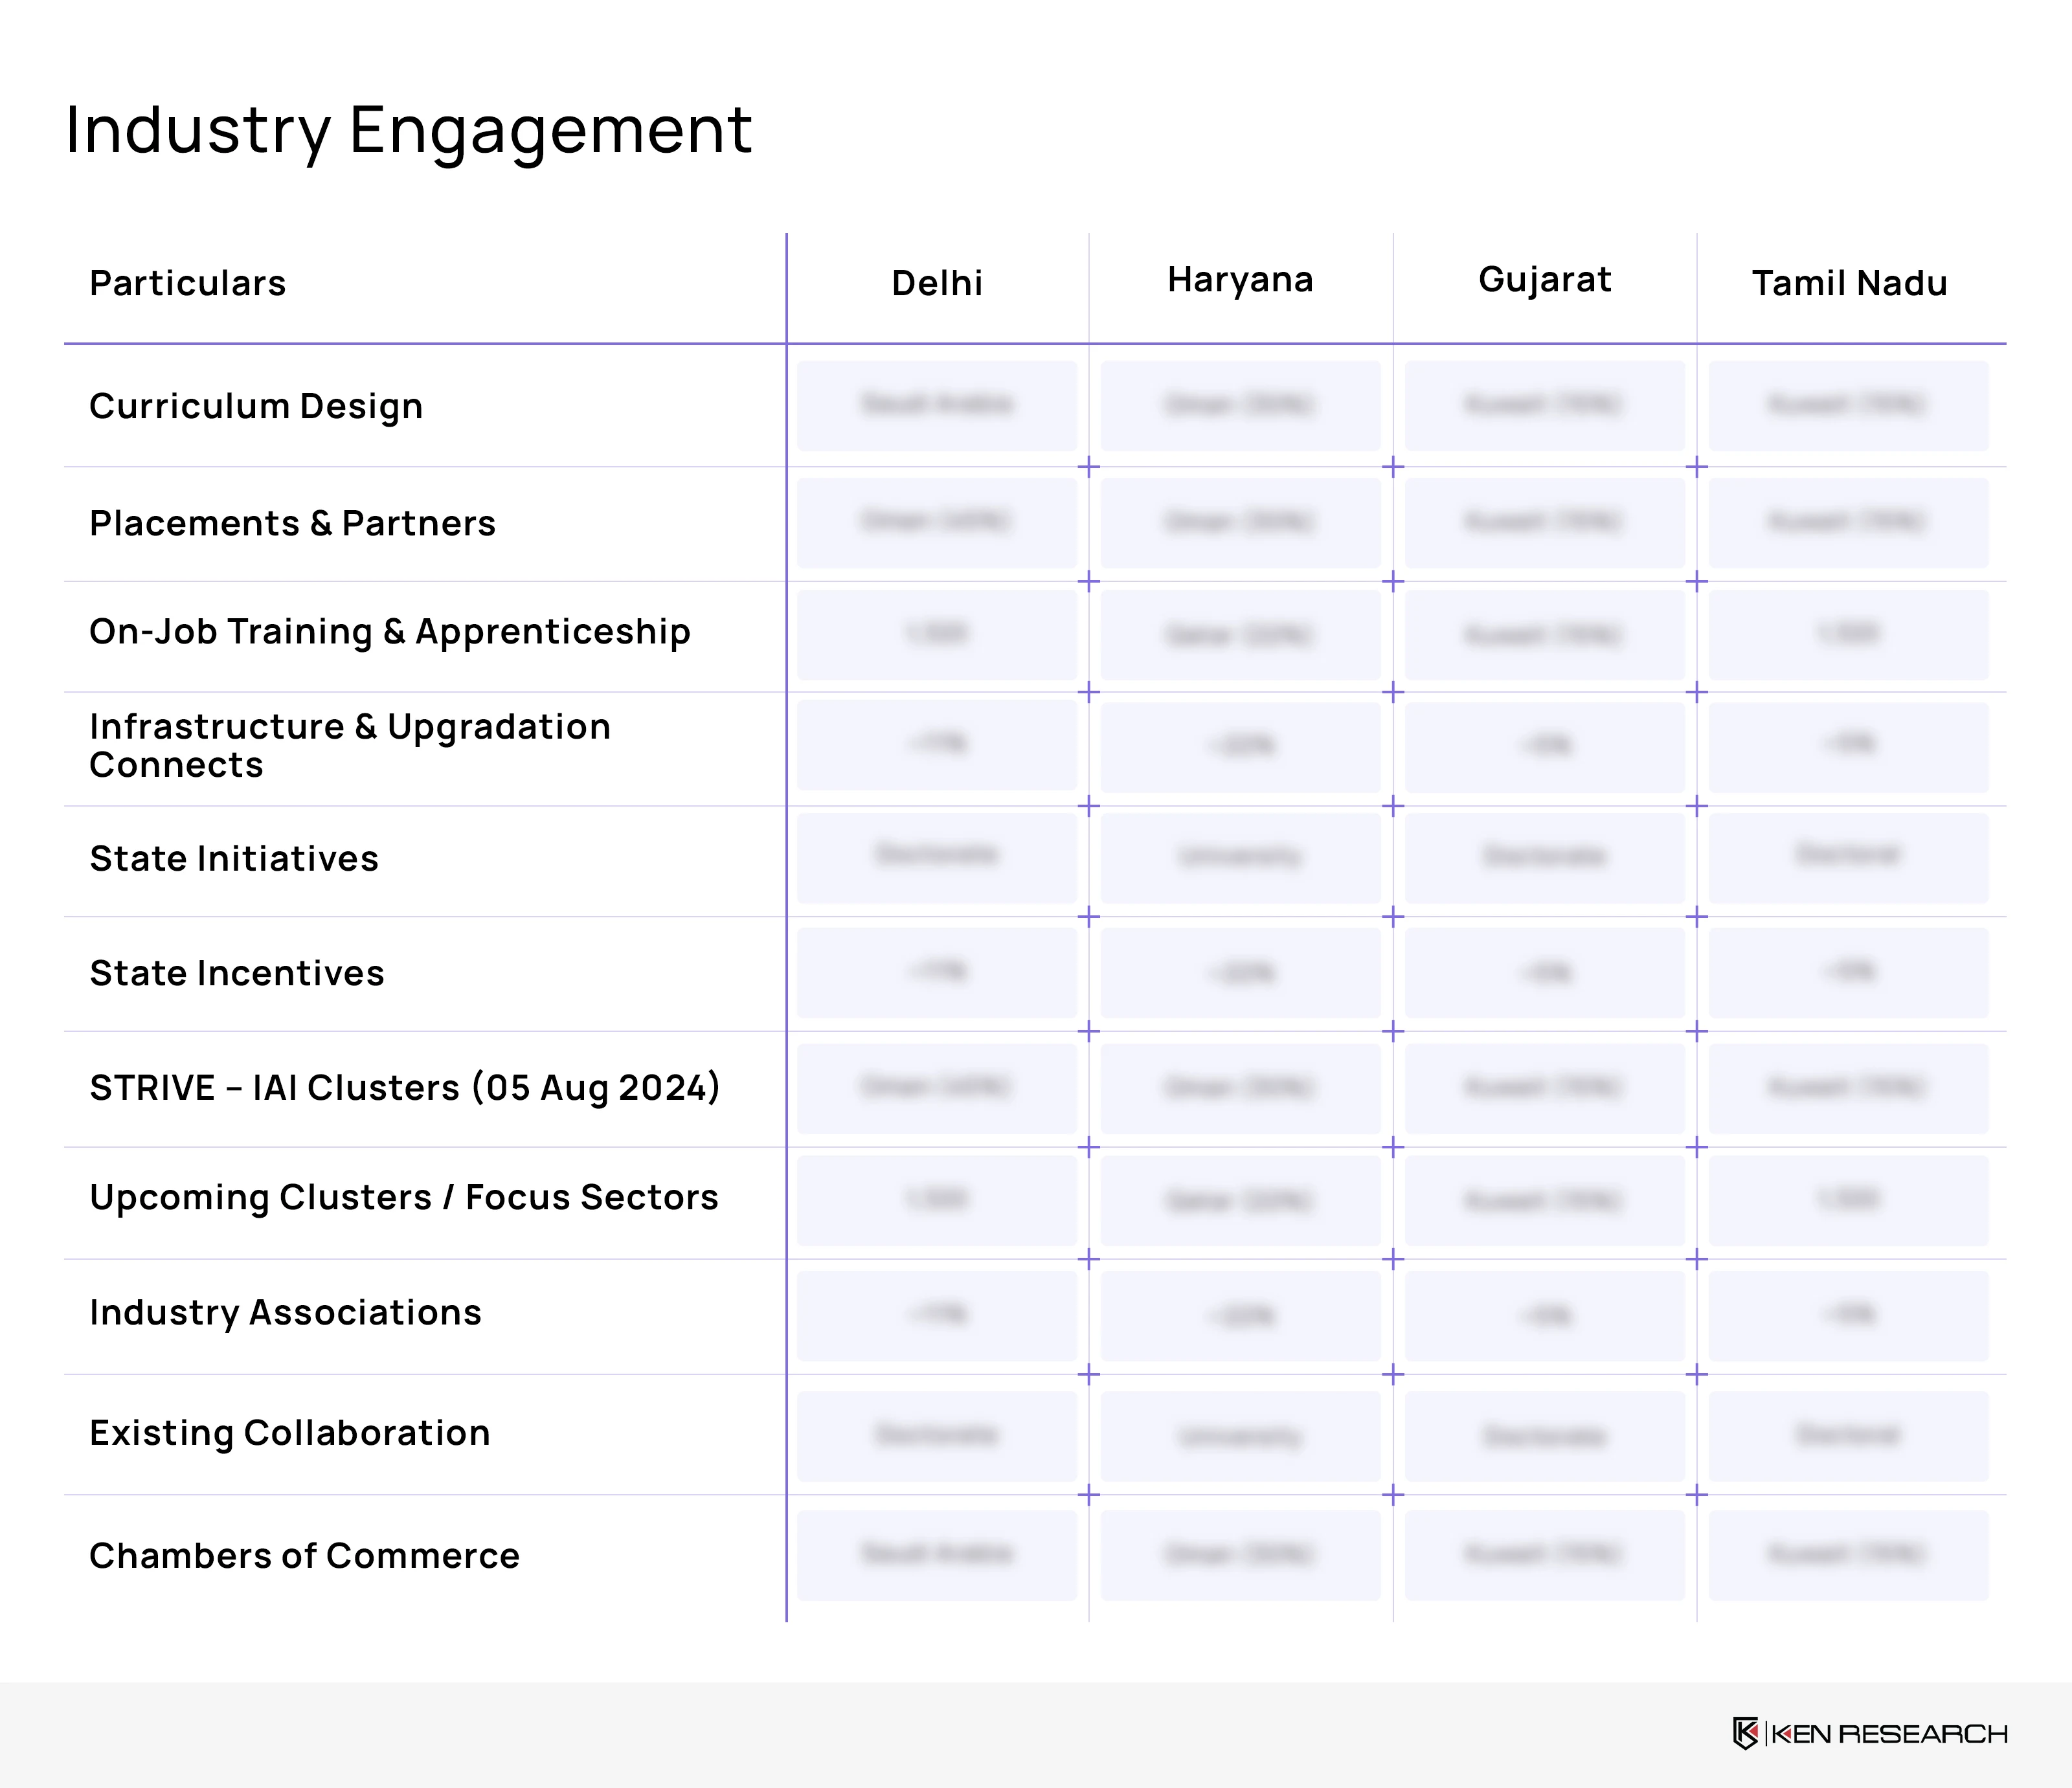Viewport: 2072px width, 1788px height.
Task: Select the Haryana column header
Action: (1240, 280)
